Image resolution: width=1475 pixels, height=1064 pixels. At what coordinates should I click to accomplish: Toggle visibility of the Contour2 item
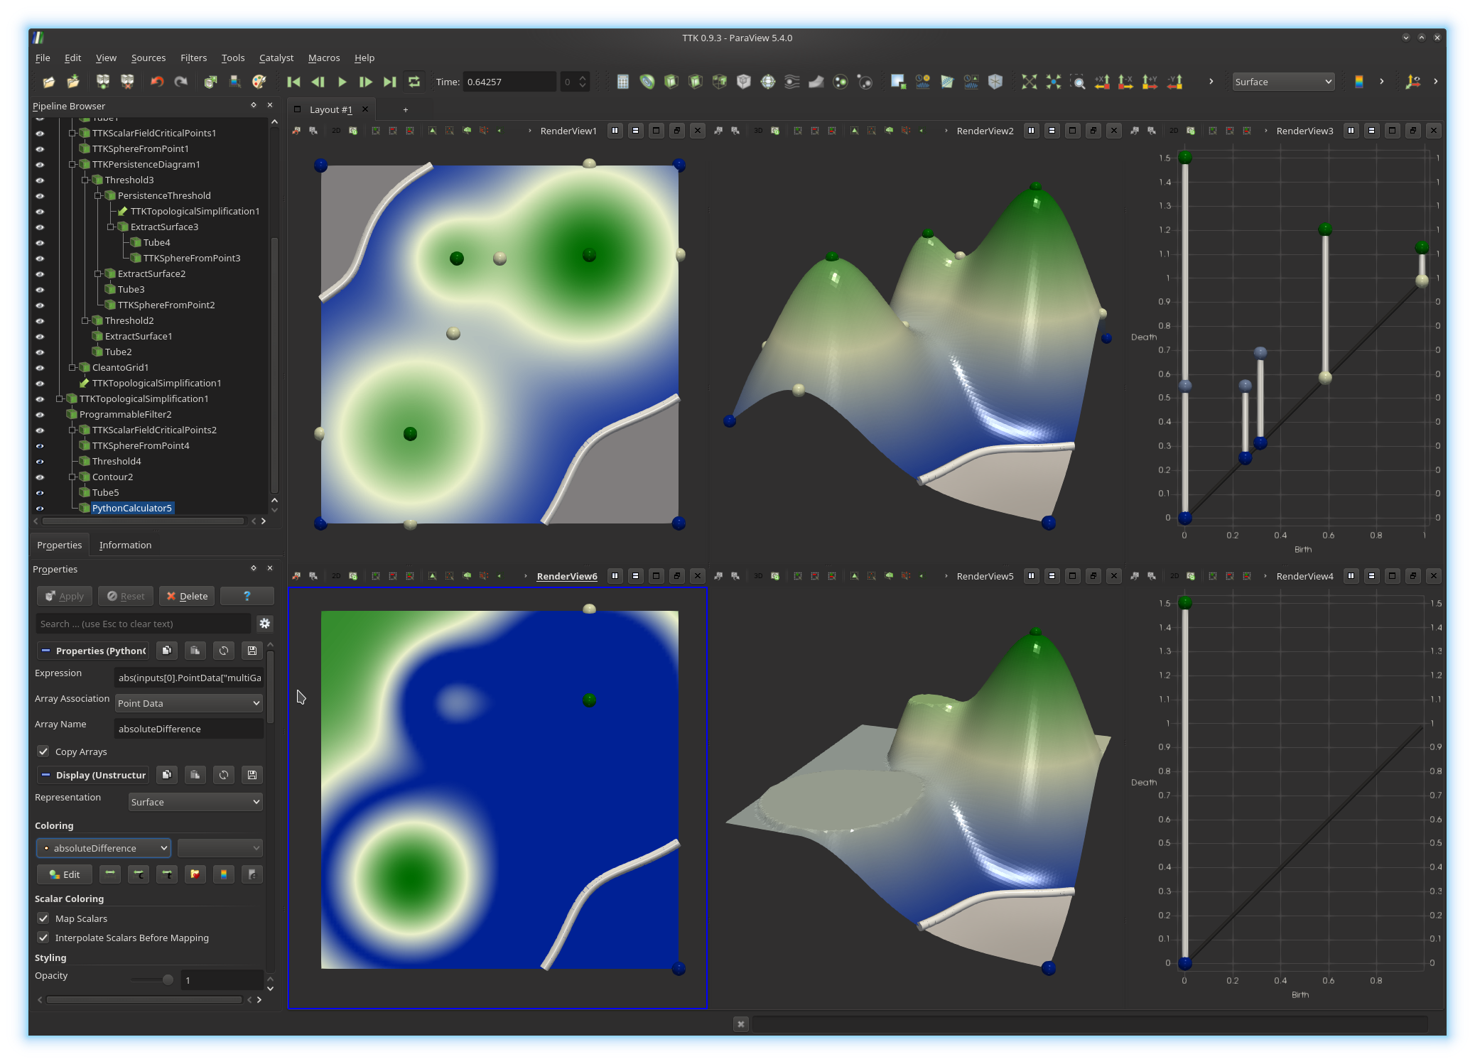tap(40, 477)
